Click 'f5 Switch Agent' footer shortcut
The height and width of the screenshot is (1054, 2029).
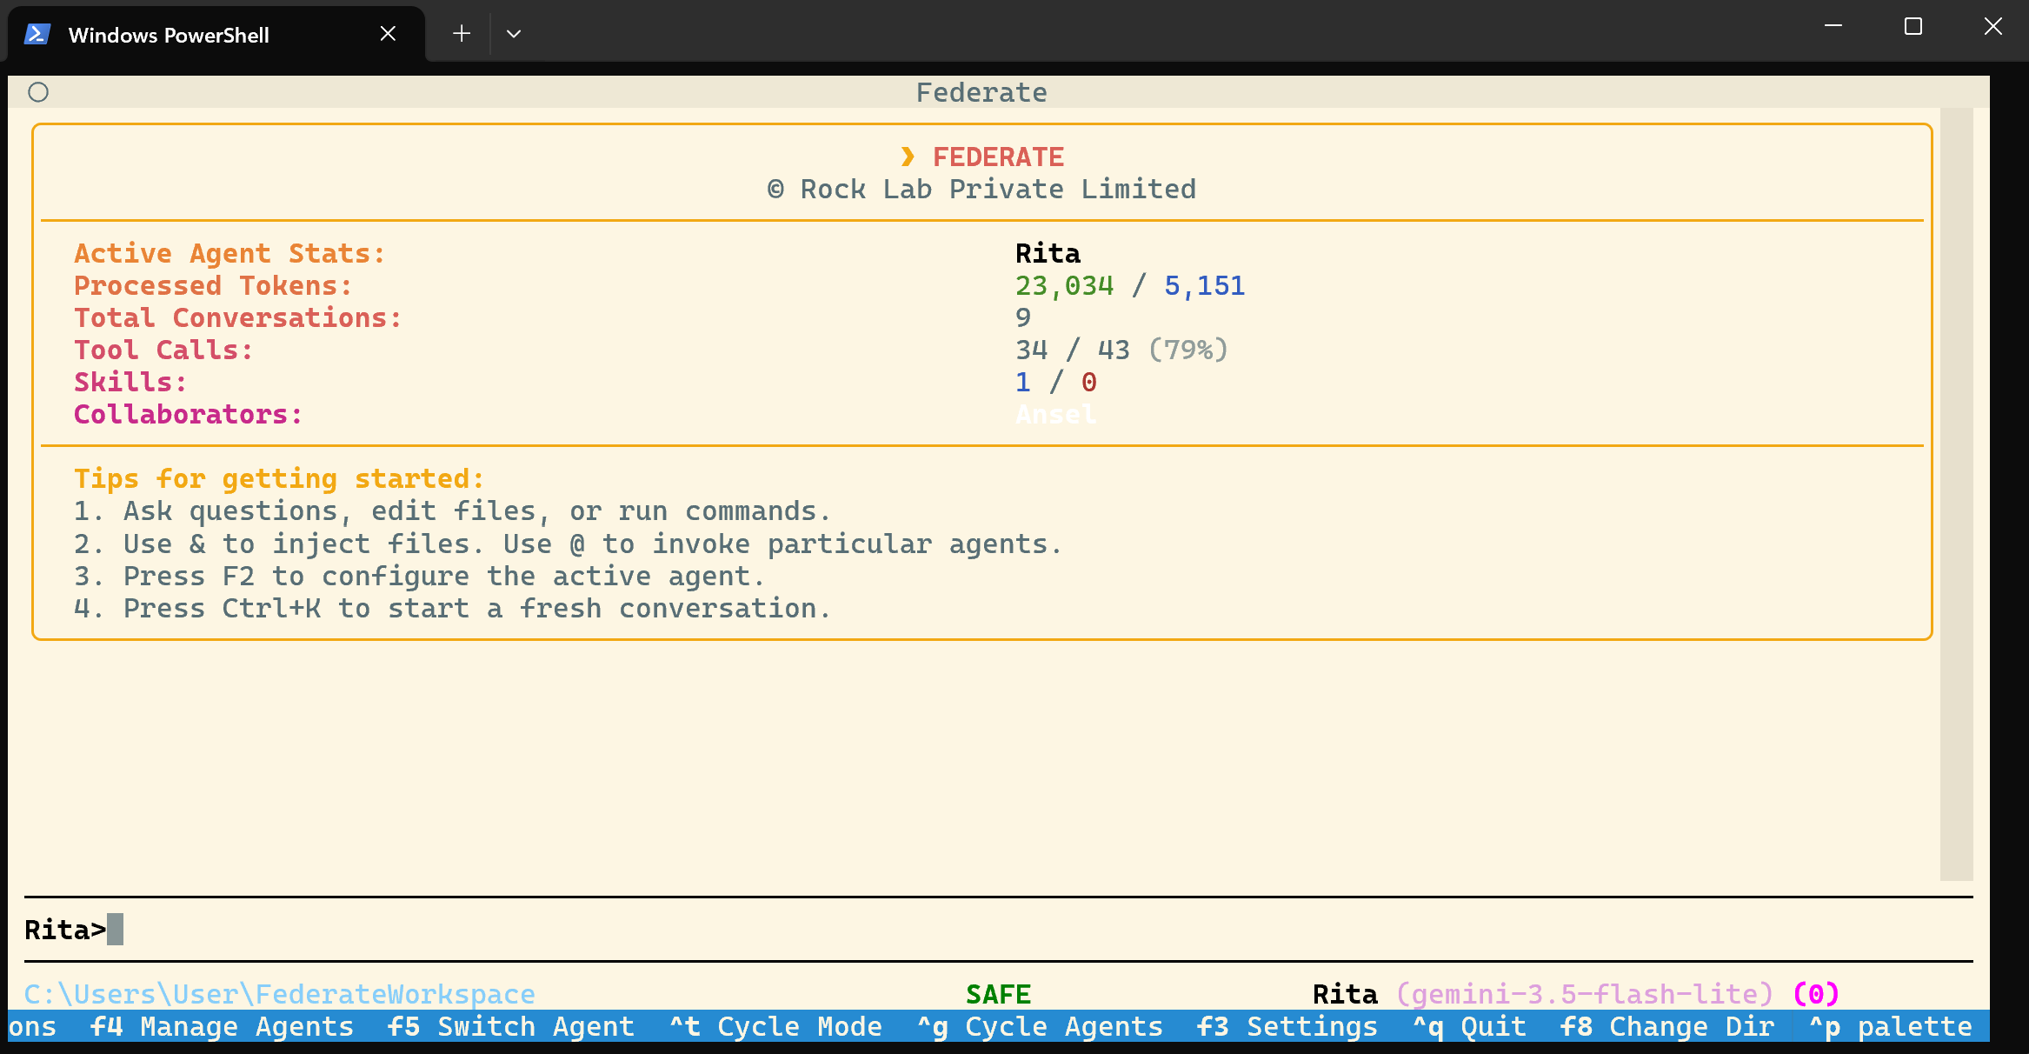tap(510, 1026)
